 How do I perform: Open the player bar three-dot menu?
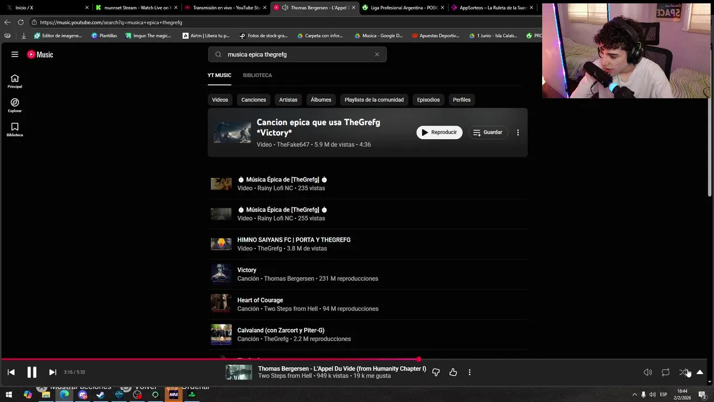(x=470, y=372)
